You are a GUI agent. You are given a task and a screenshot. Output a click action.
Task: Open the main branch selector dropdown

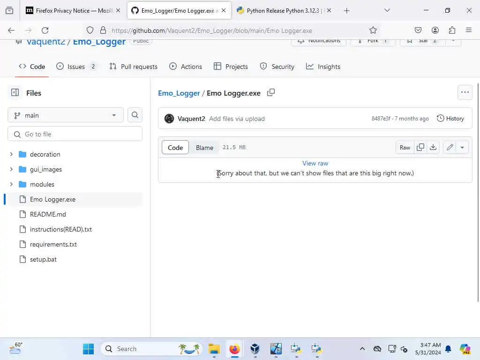[x=66, y=115]
